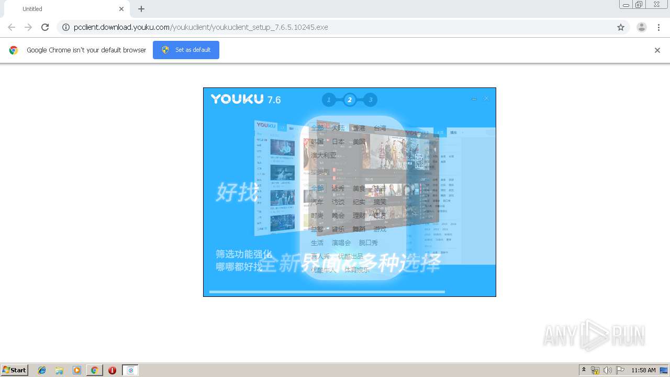670x377 pixels.
Task: Click the 11:58 AM clock
Action: 643,370
